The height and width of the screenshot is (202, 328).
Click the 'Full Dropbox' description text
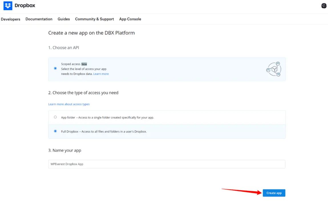point(104,132)
